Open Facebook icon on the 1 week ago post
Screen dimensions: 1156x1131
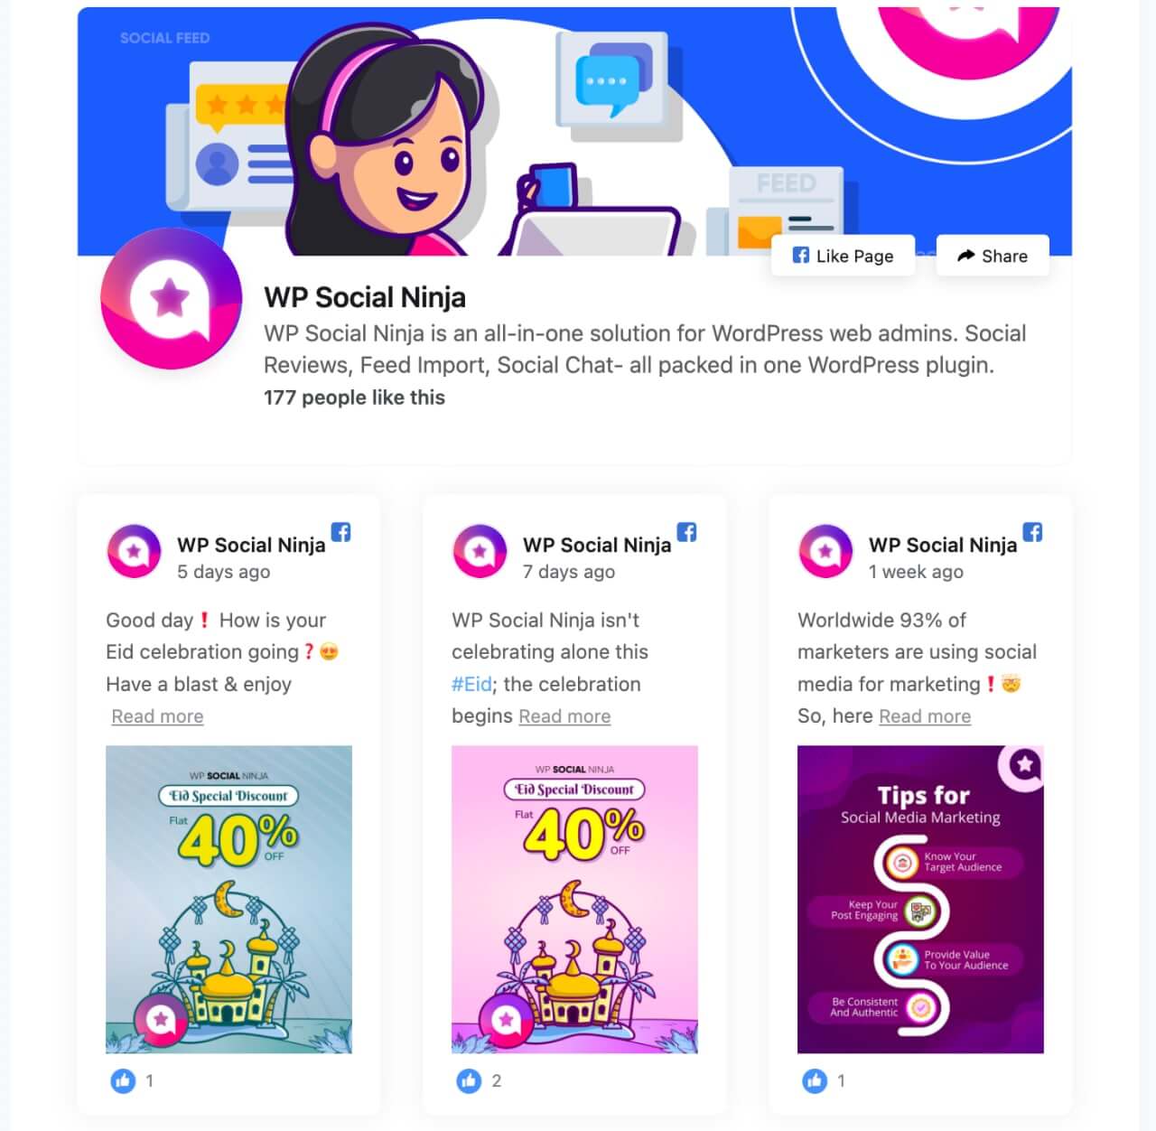click(x=1032, y=532)
